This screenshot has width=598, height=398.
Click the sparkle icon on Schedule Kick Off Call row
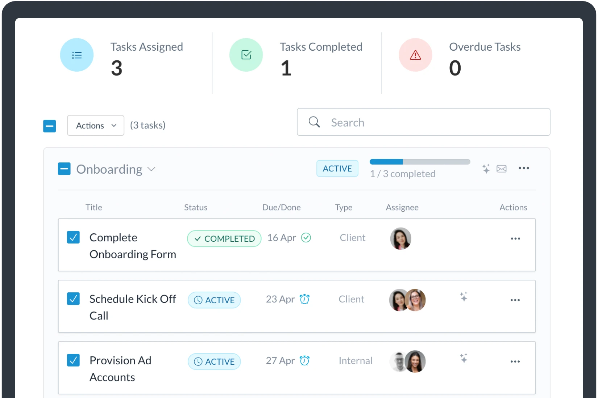click(x=464, y=297)
